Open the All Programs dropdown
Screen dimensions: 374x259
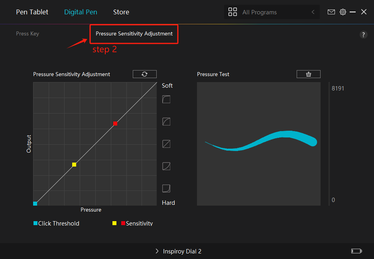(265, 12)
